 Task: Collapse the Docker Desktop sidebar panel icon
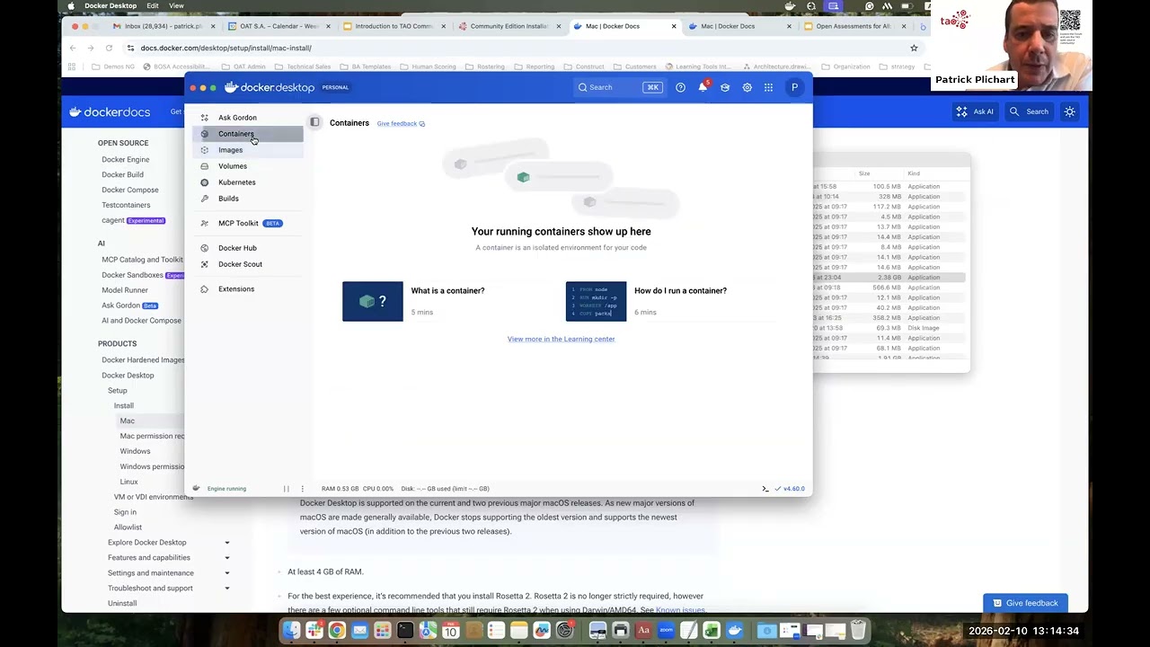coord(314,122)
